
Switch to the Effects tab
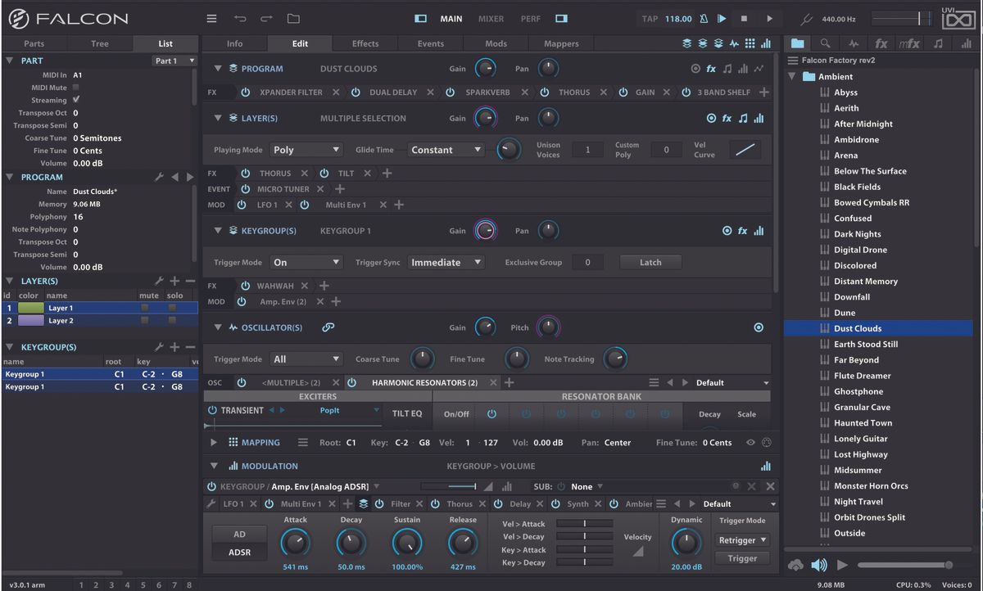365,43
